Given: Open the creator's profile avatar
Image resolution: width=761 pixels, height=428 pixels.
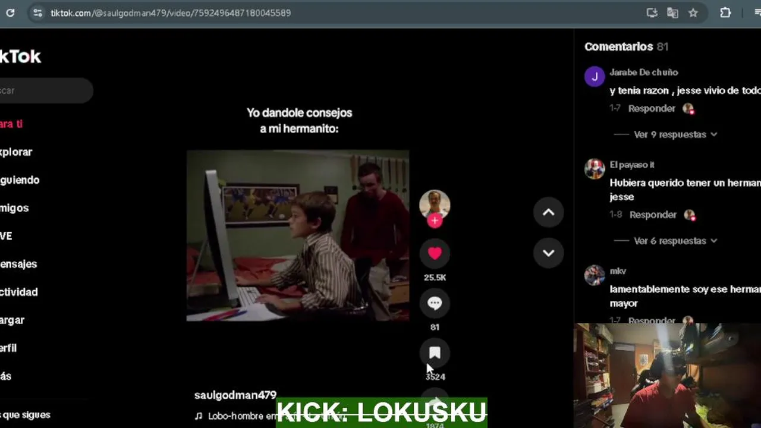Looking at the screenshot, I should pyautogui.click(x=435, y=205).
